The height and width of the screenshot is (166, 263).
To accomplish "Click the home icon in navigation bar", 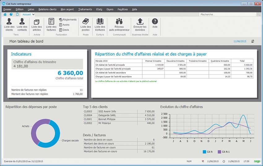I will coord(5,15).
